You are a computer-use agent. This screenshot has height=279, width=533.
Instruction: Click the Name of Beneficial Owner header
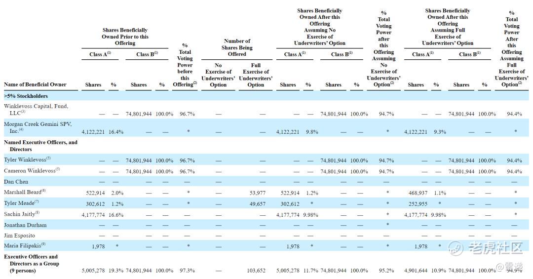tap(35, 84)
